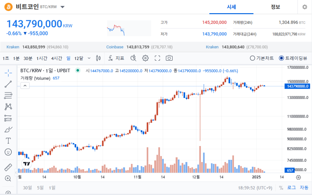This screenshot has height=195, width=312.
Task: Select the 트레이딩뷰 radio button
Action: 281,58
